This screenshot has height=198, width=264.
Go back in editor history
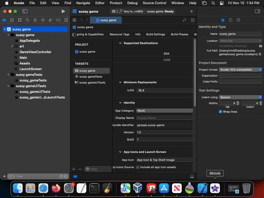coord(82,20)
